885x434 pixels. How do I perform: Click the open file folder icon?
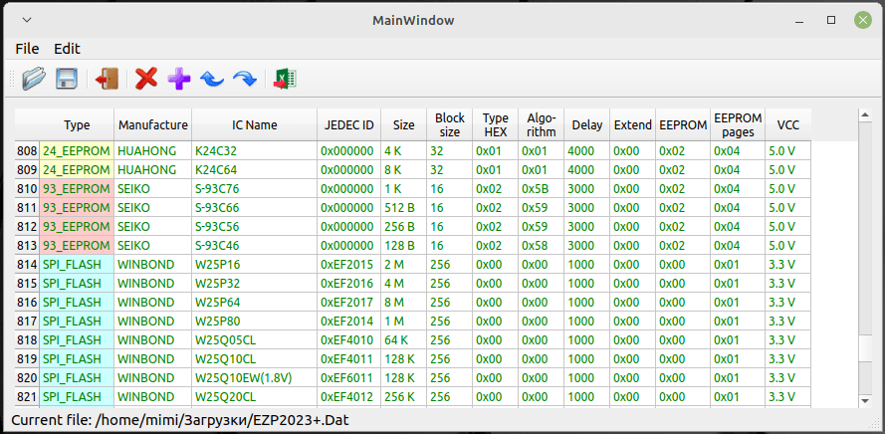(34, 79)
